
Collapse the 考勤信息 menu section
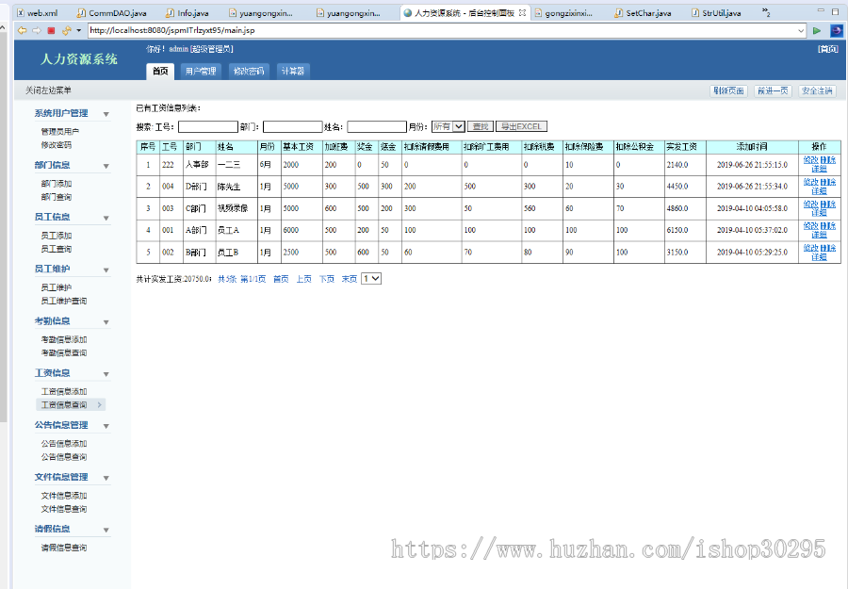click(106, 321)
